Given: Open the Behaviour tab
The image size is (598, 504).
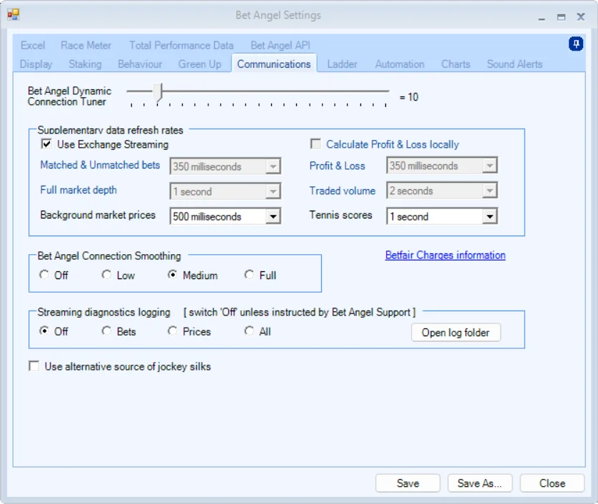Looking at the screenshot, I should [x=140, y=64].
